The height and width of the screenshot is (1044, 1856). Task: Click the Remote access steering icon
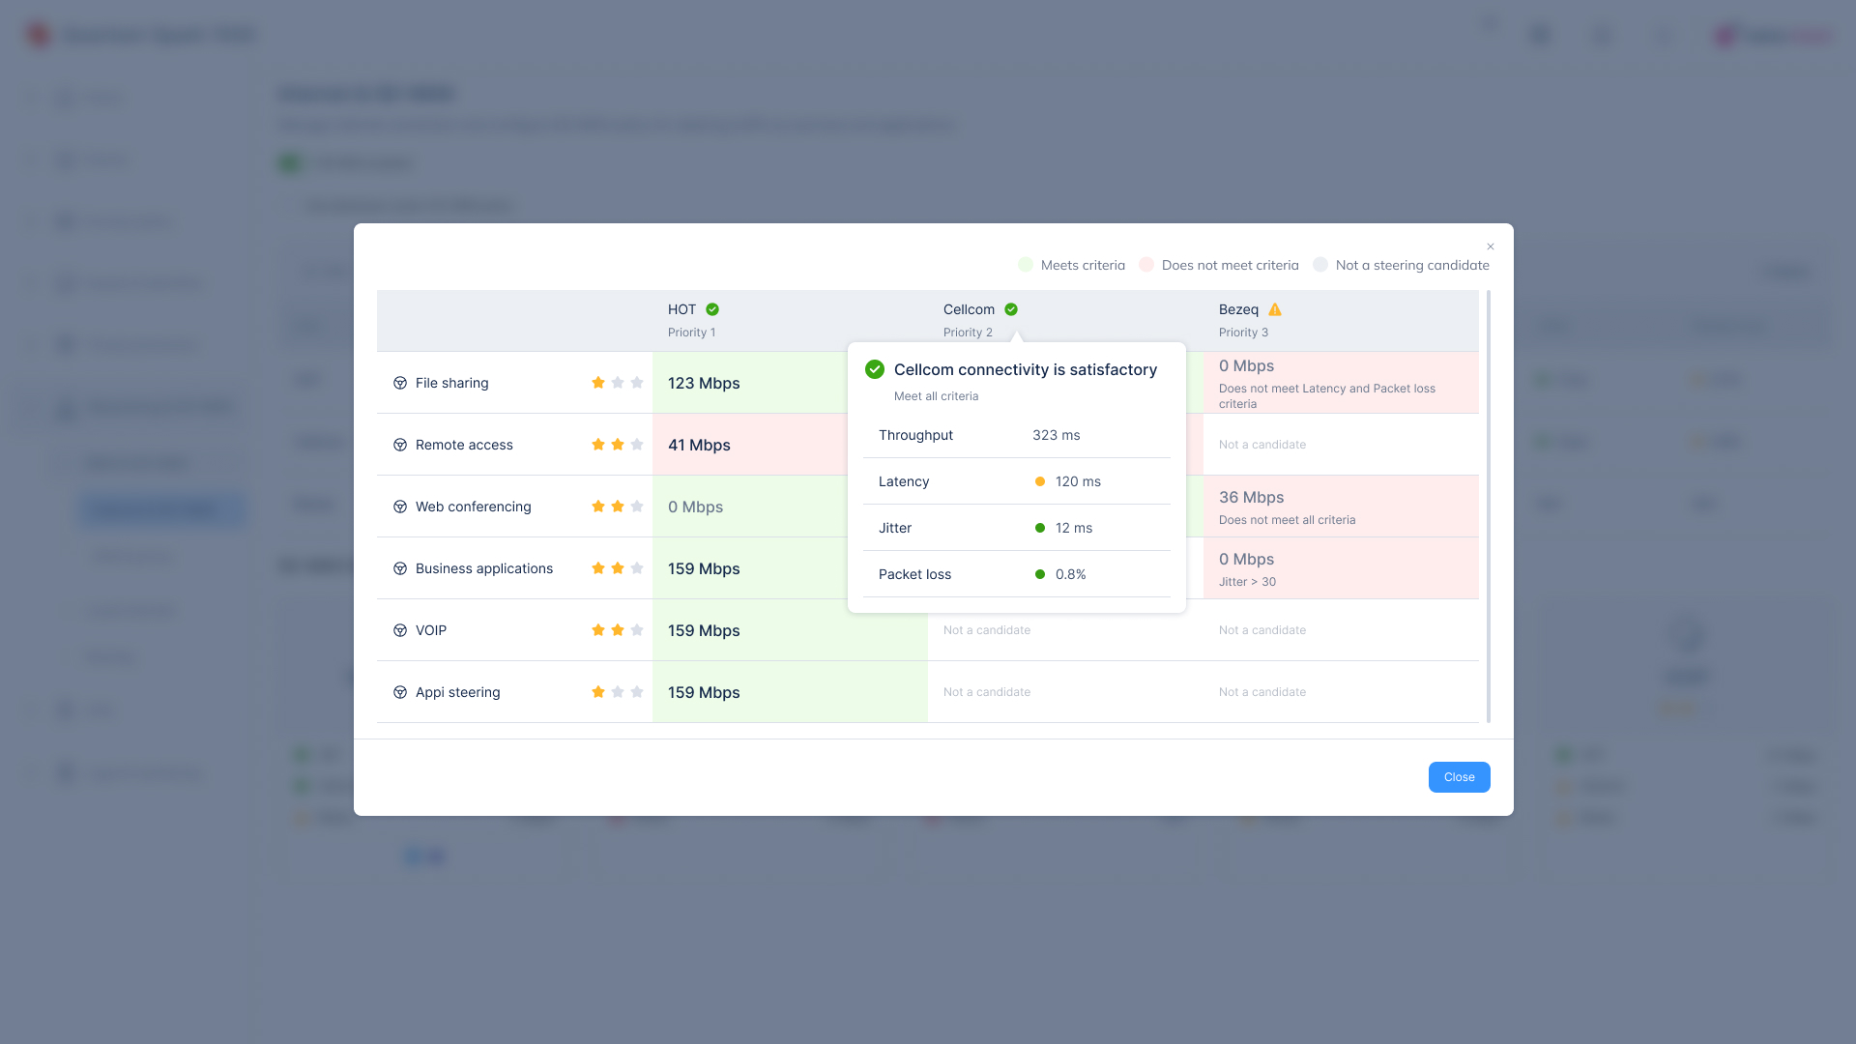[400, 445]
